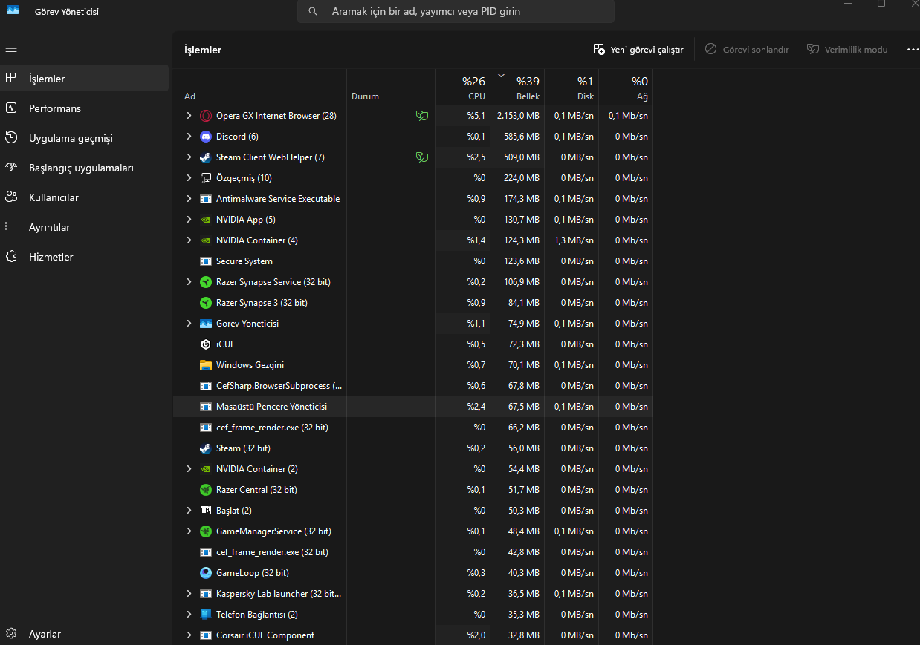Open the Hizmetler sidebar icon
The image size is (920, 645).
click(x=11, y=256)
